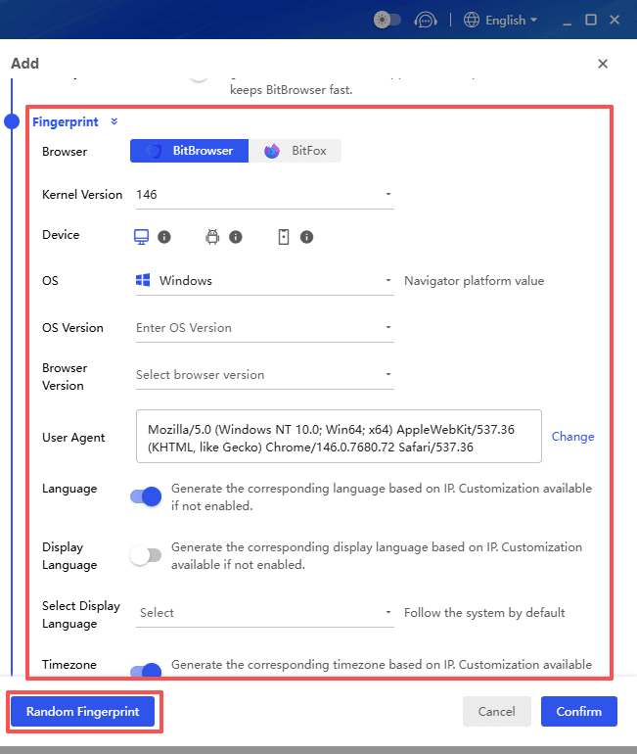This screenshot has width=637, height=754.
Task: Select the Android device icon
Action: coord(212,237)
